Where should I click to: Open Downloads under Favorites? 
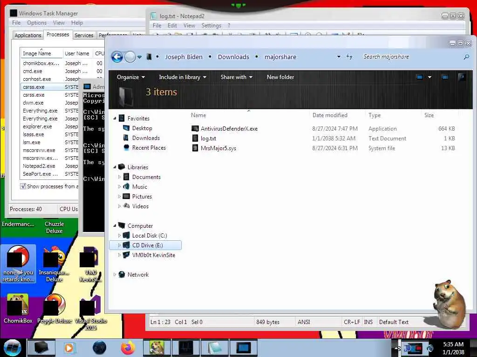pyautogui.click(x=146, y=138)
